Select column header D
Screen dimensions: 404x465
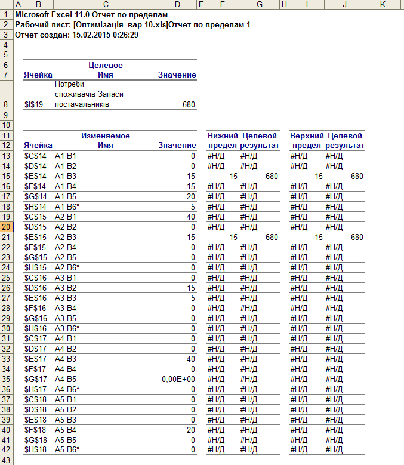tap(177, 4)
